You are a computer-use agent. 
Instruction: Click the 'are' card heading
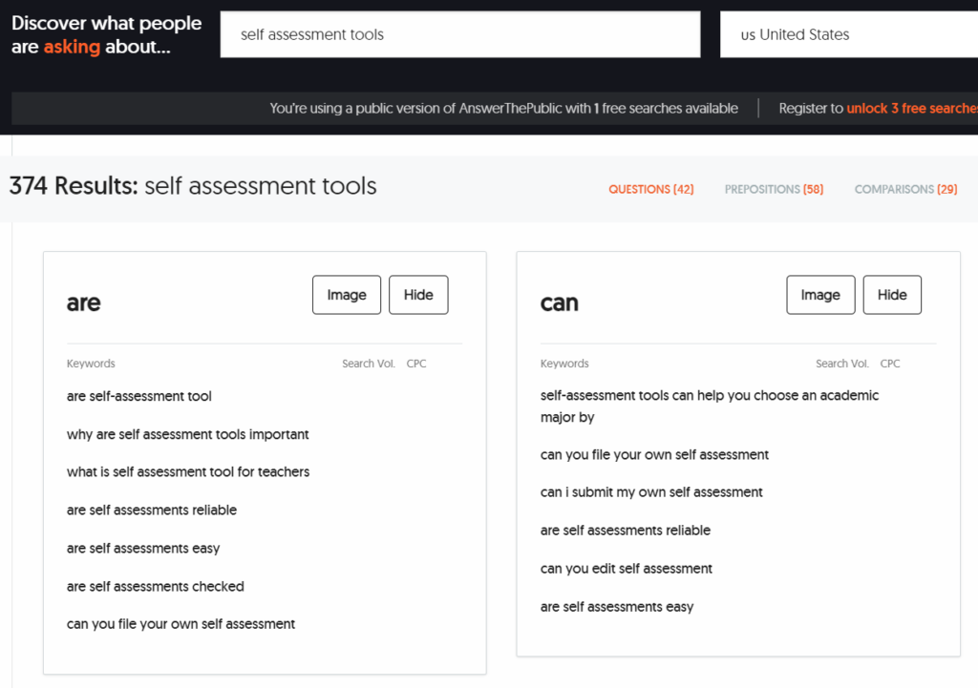(x=84, y=302)
